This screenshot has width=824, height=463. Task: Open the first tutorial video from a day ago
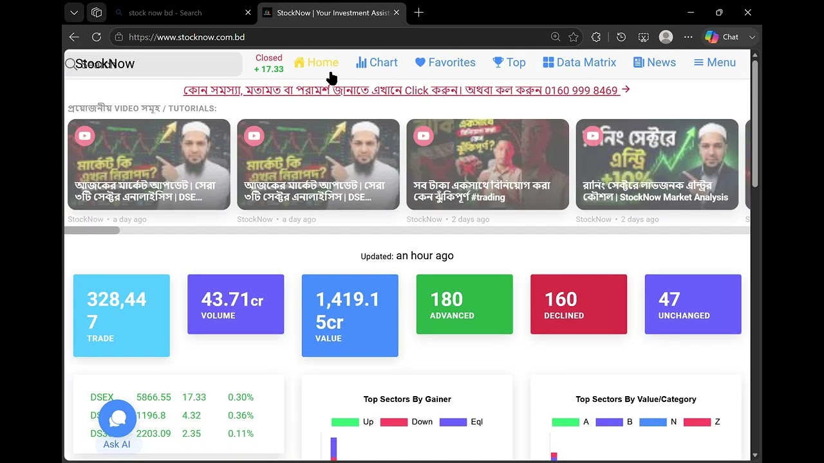149,165
